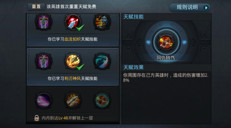Open the 天赋效果 section header
Image resolution: width=231 pixels, height=128 pixels.
pyautogui.click(x=133, y=67)
